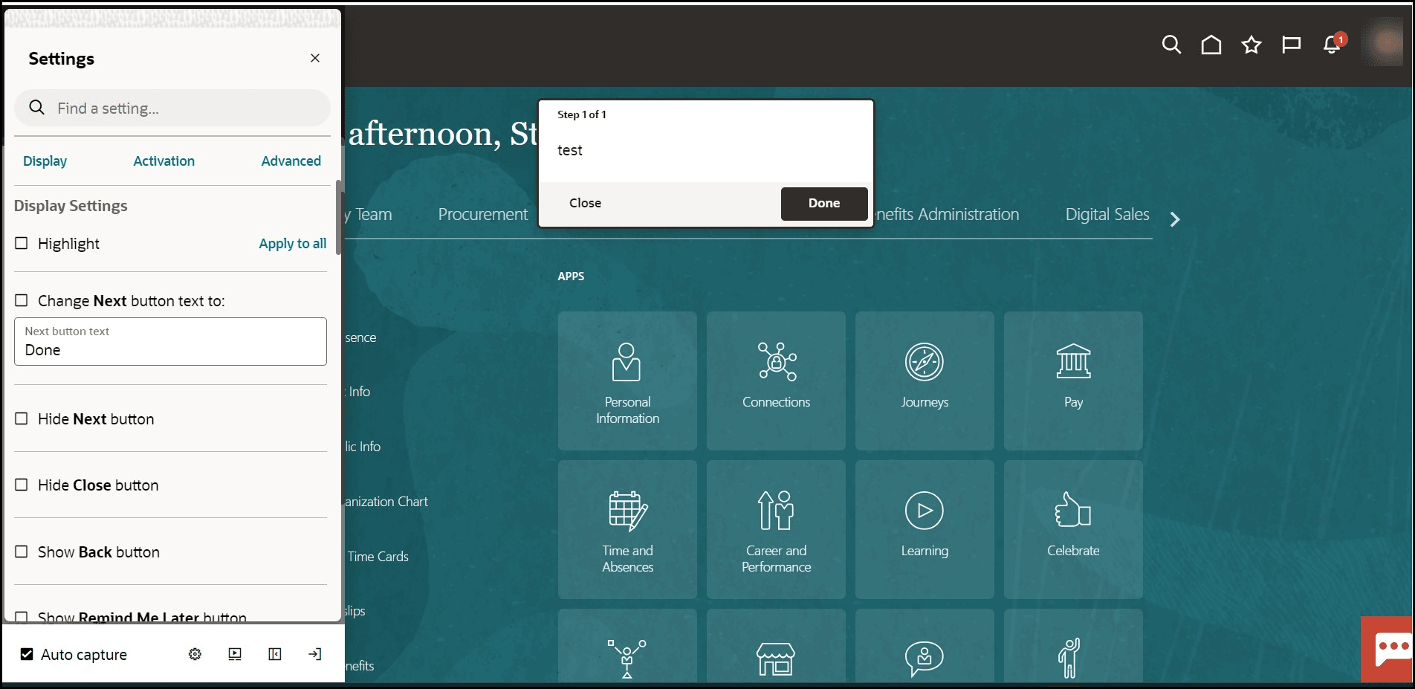Expand more navigation with the right chevron
This screenshot has height=689, width=1415.
1175,219
